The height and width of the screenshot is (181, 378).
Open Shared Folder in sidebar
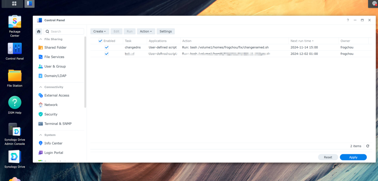[55, 48]
